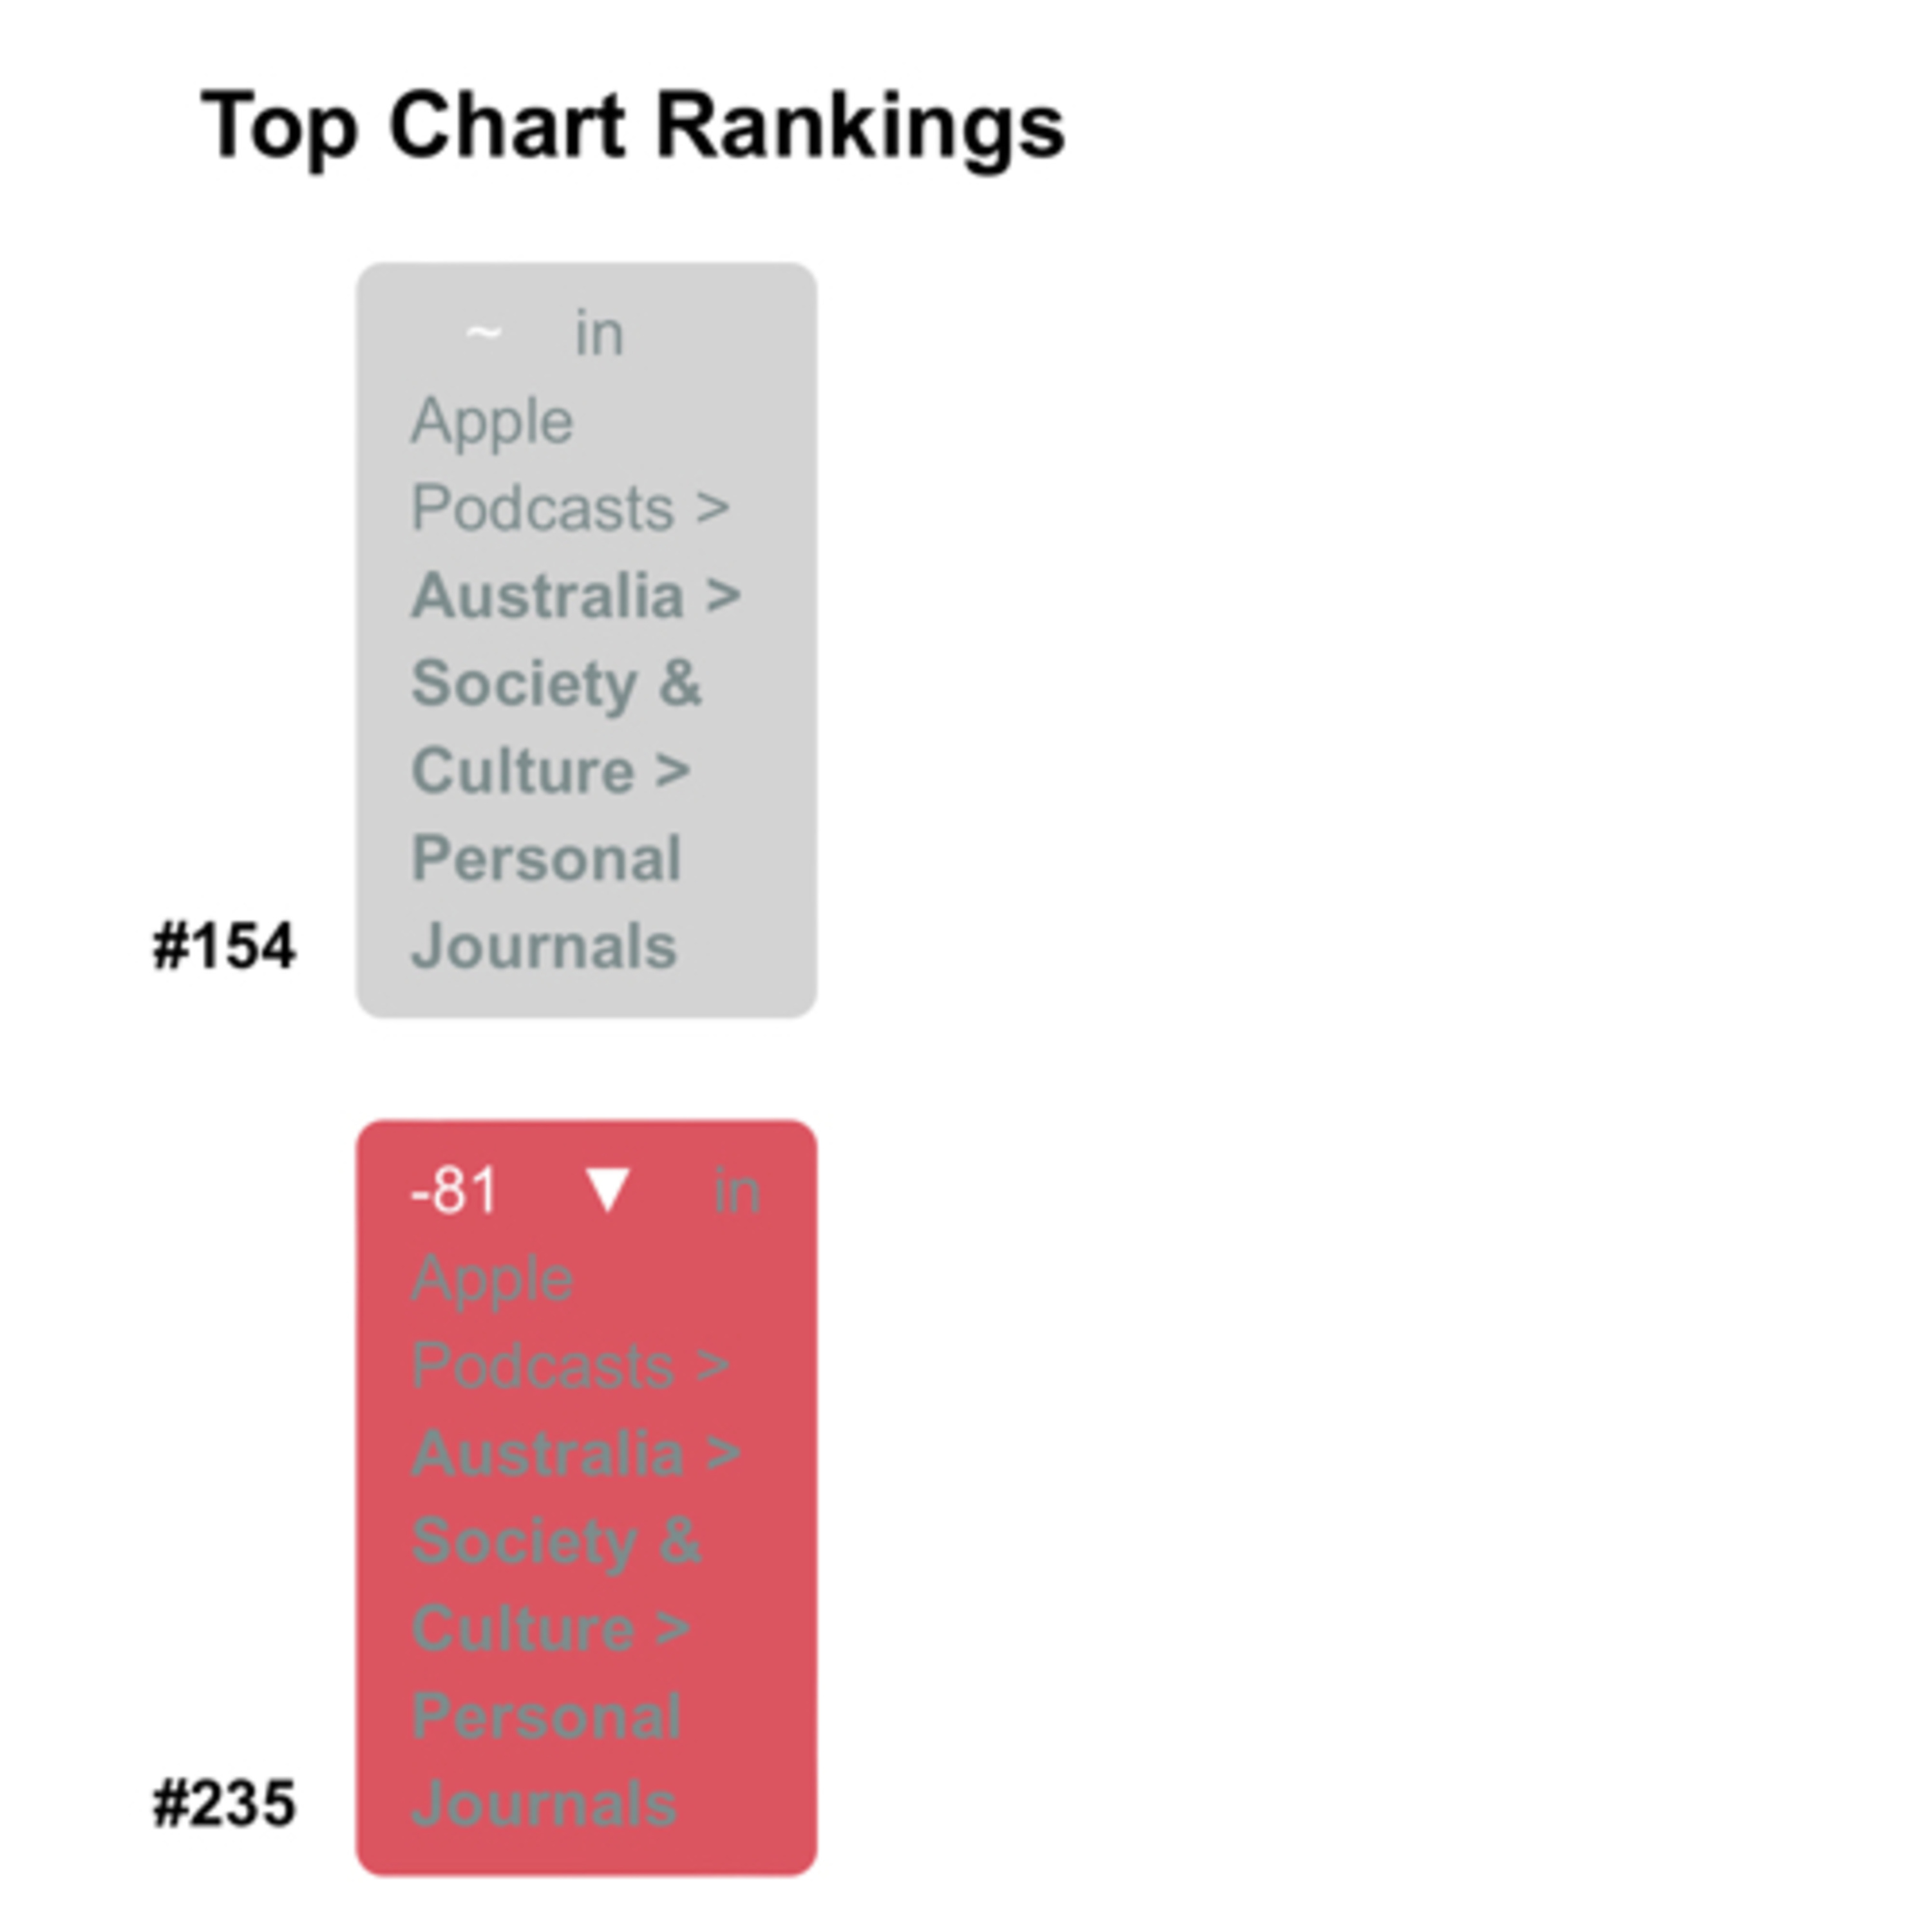Click the Top Chart Rankings heading
The width and height of the screenshot is (1932, 1932).
634,127
